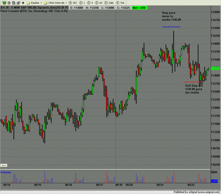Click the third toolbar icon of stacked pages
This screenshot has width=221, height=194.
pyautogui.click(x=14, y=3)
